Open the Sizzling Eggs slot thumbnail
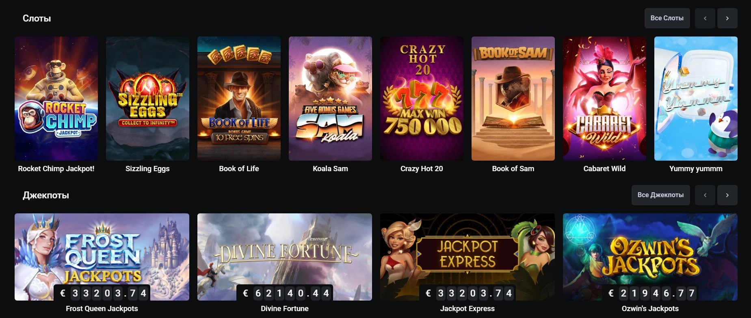 (147, 99)
